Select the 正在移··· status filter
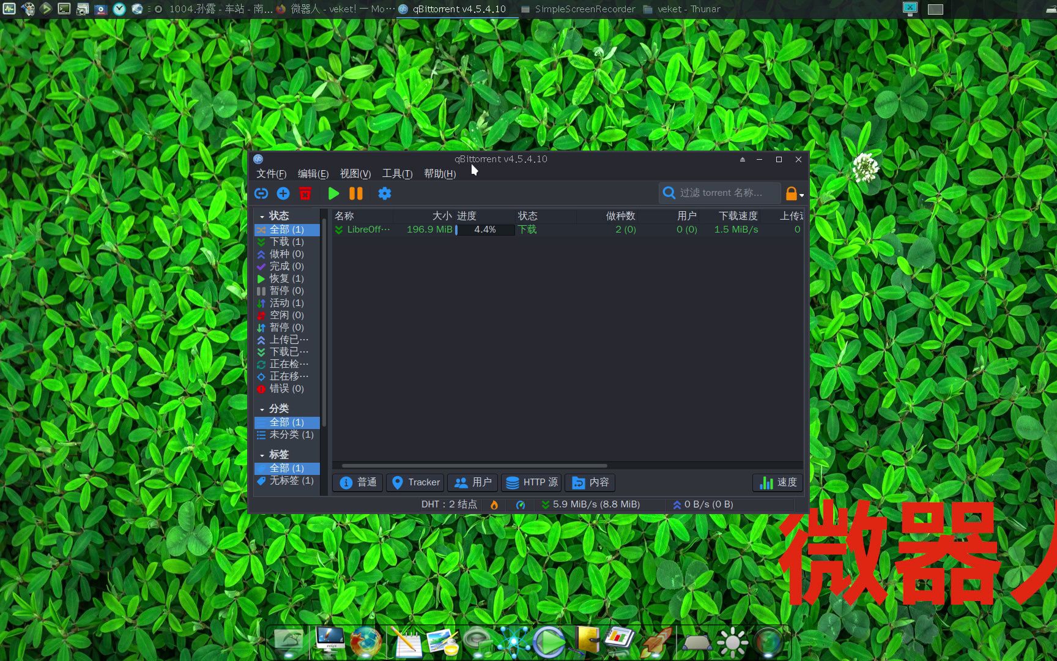Image resolution: width=1057 pixels, height=661 pixels. pyautogui.click(x=287, y=376)
